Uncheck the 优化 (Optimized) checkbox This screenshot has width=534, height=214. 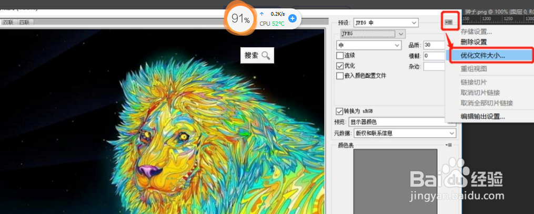click(x=340, y=66)
